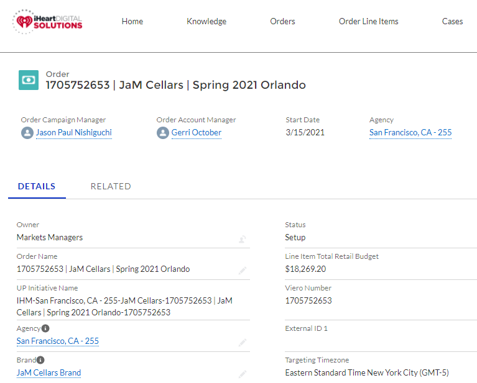Image resolution: width=477 pixels, height=383 pixels.
Task: Go to the Orders navigation item
Action: pyautogui.click(x=282, y=21)
